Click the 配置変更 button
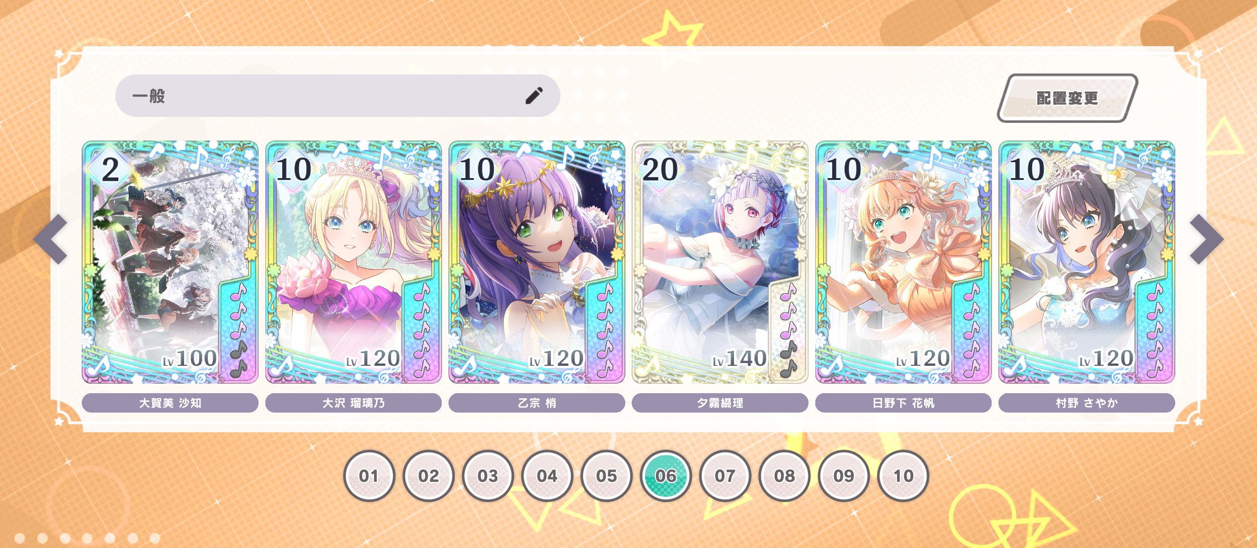1257x548 pixels. pyautogui.click(x=1067, y=98)
